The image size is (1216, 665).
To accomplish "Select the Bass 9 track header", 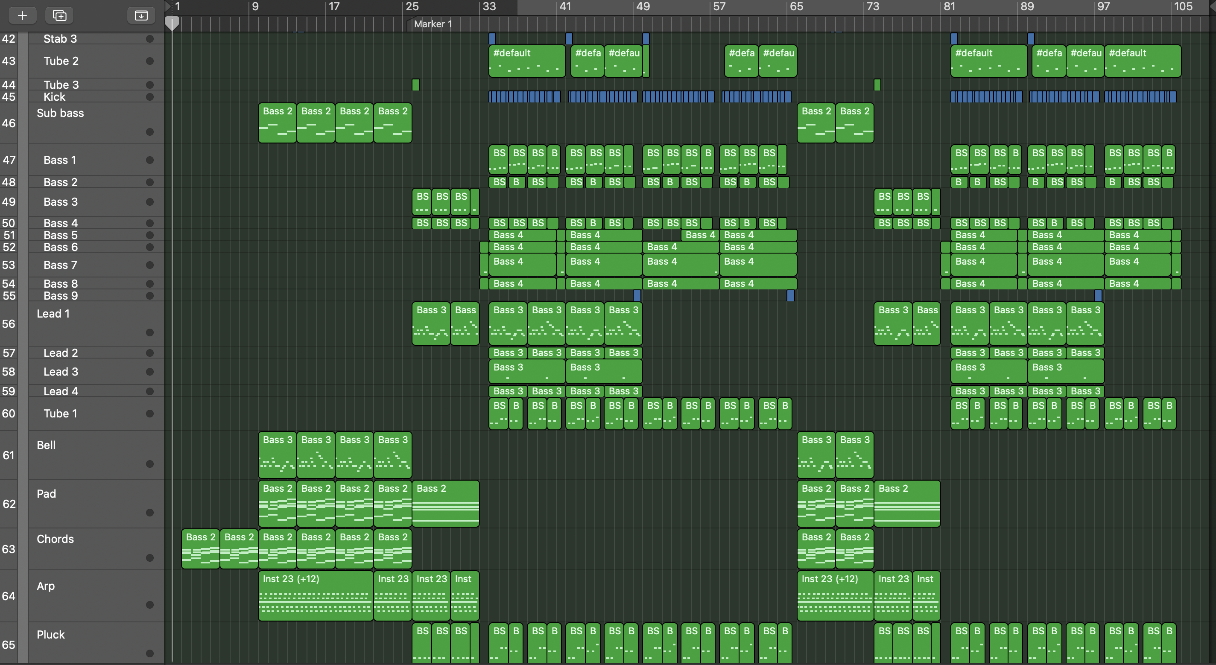I will point(96,295).
